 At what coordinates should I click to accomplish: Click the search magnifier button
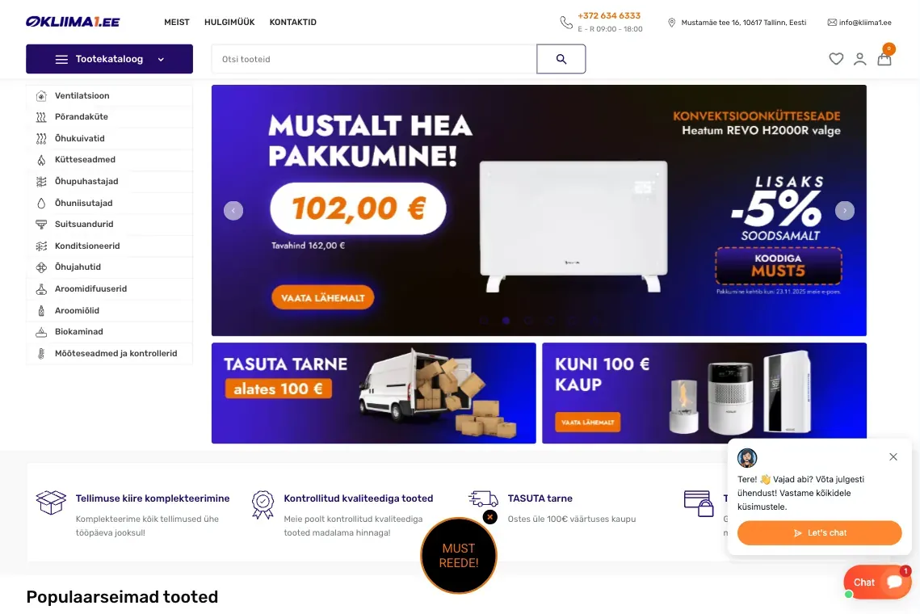[x=561, y=59]
